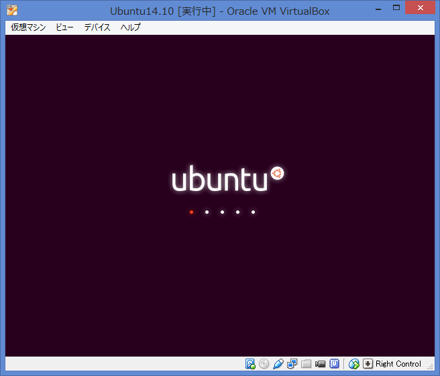Click the network adapters status icon
Viewport: 440px width, 376px height.
(292, 364)
